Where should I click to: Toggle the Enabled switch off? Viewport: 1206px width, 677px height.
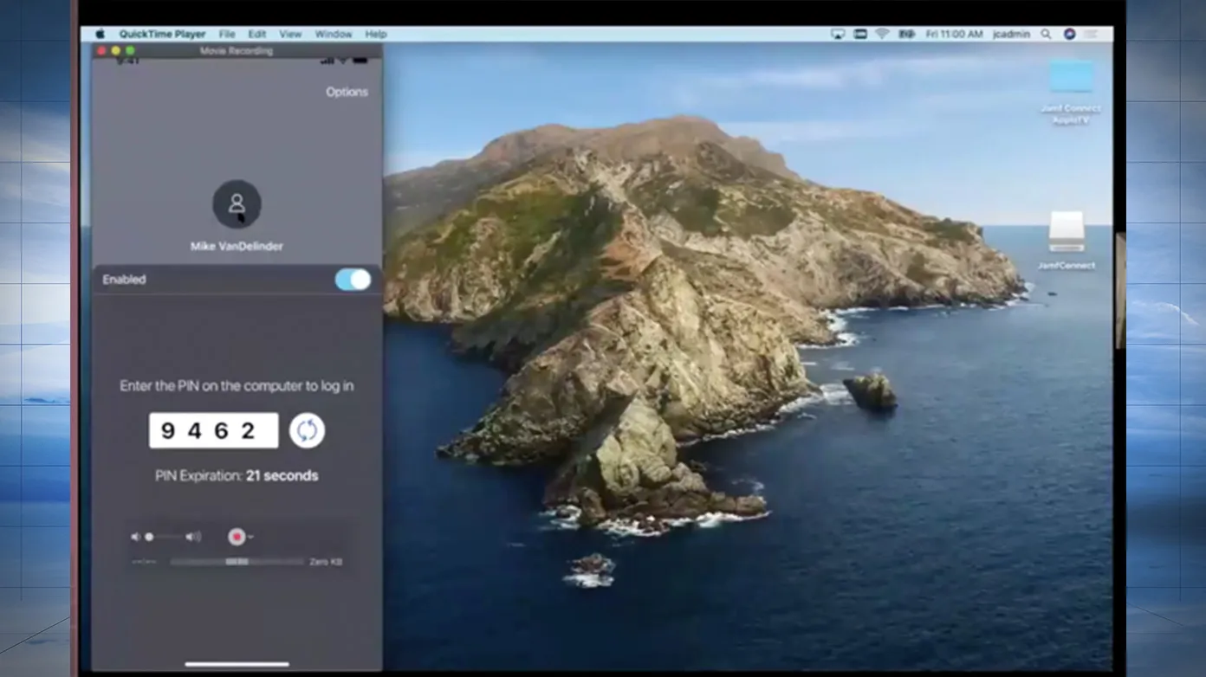tap(352, 279)
